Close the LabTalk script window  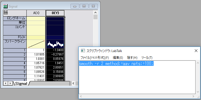click(x=196, y=51)
